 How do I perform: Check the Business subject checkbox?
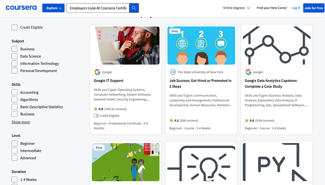coord(14,49)
